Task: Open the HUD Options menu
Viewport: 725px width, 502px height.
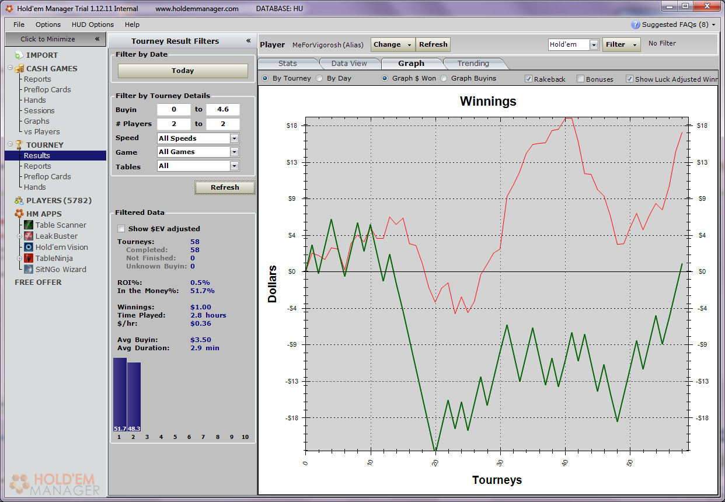Action: [x=93, y=25]
